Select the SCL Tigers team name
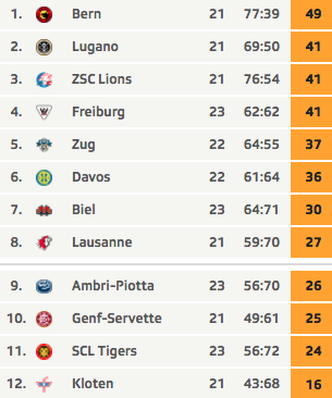Image resolution: width=332 pixels, height=398 pixels. point(104,351)
